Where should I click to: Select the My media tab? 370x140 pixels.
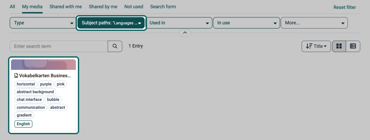[32, 7]
